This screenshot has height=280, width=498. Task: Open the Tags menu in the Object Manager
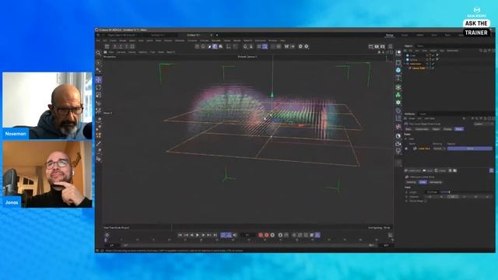pos(442,51)
